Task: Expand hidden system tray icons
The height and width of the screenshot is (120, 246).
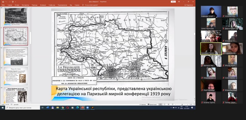Action: click(171, 108)
